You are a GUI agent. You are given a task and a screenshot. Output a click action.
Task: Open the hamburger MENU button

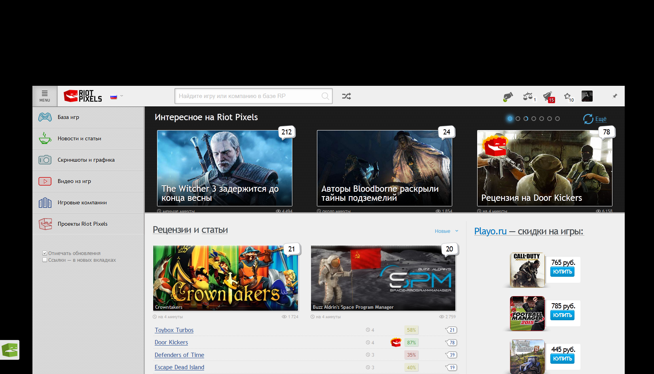click(x=45, y=96)
